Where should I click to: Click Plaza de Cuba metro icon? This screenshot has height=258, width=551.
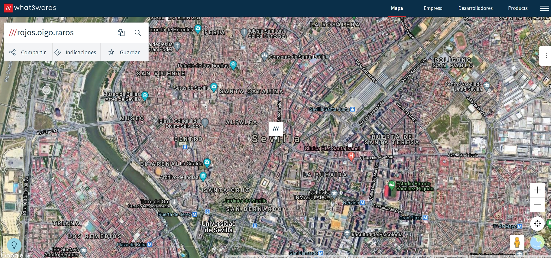click(x=150, y=245)
